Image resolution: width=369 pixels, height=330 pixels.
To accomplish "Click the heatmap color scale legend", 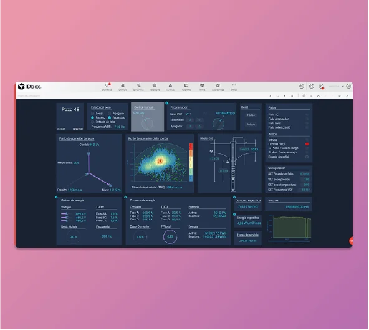I will 191,163.
